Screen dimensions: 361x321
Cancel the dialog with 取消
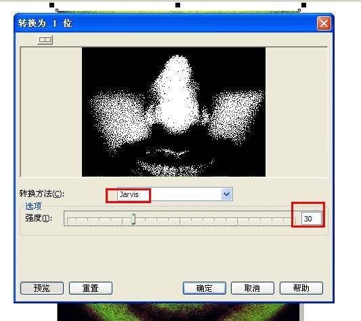(x=253, y=288)
